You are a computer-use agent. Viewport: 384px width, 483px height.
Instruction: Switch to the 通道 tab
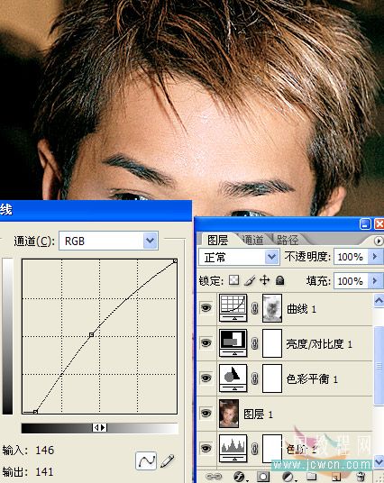pos(252,240)
